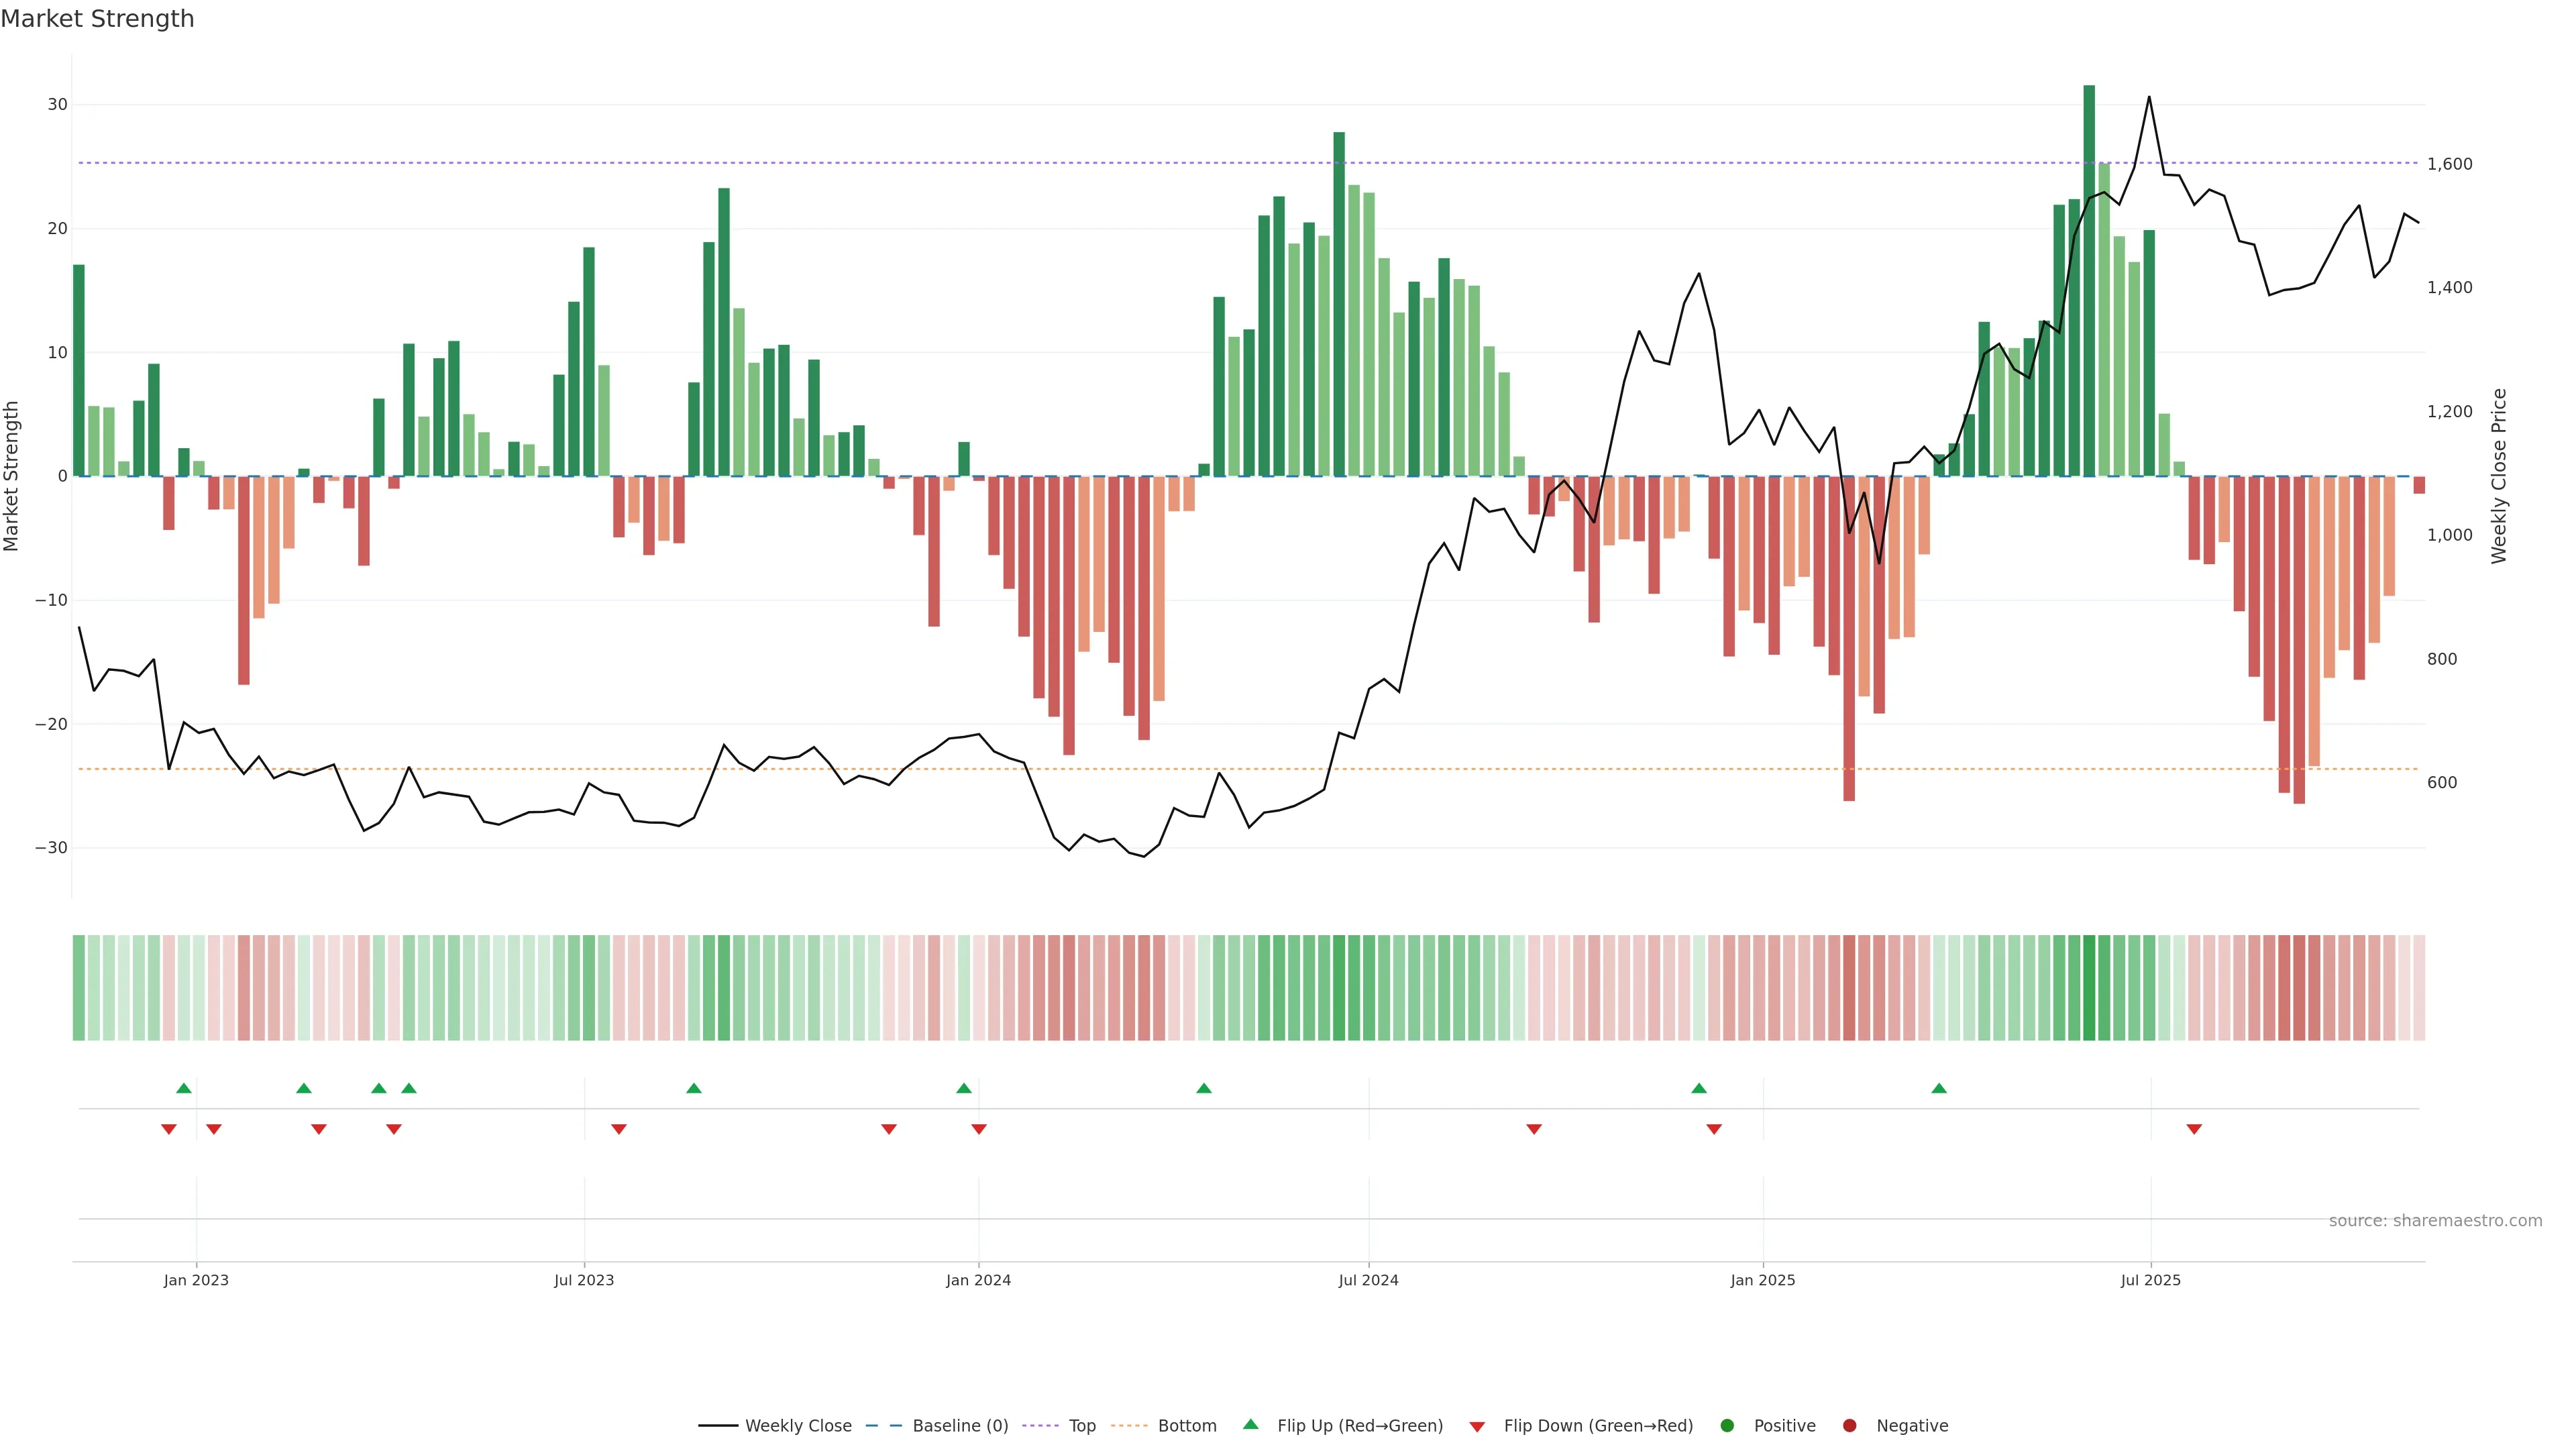Click the source: sharemaestro.com text
The width and height of the screenshot is (2576, 1449).
tap(2435, 1221)
